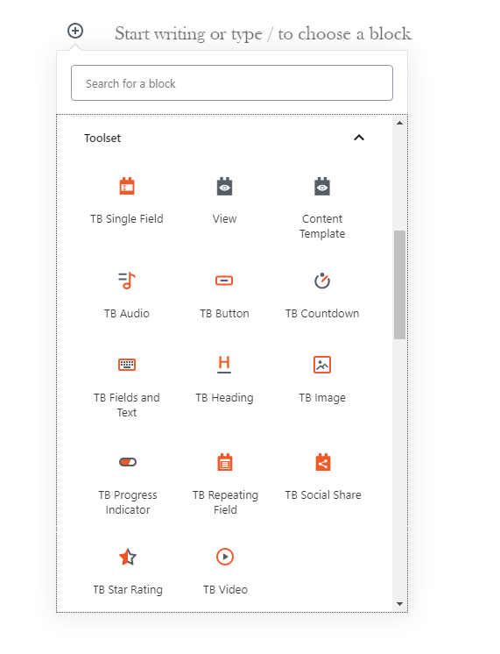
Task: Insert the TB Social Share block
Action: coord(323,477)
